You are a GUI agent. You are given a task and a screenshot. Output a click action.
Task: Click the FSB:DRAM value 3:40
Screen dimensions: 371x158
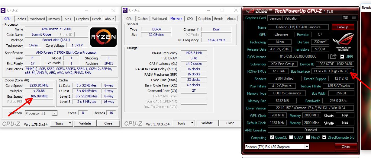pyautogui.click(x=194, y=58)
